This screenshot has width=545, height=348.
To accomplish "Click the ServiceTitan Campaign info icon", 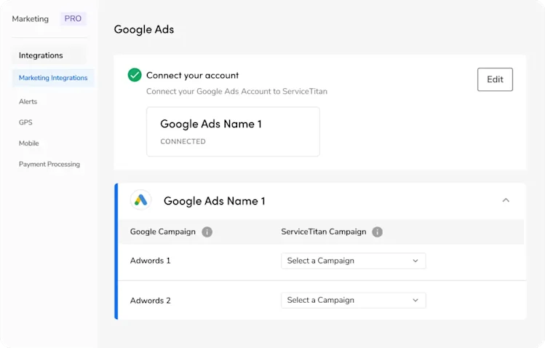I will (x=377, y=232).
